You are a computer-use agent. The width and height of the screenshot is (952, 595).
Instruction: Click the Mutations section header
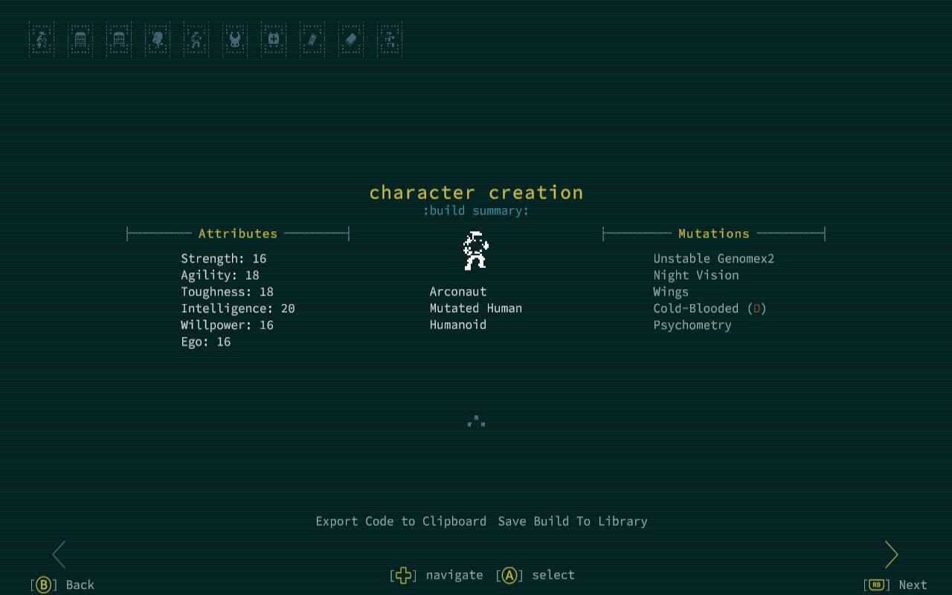pos(714,234)
